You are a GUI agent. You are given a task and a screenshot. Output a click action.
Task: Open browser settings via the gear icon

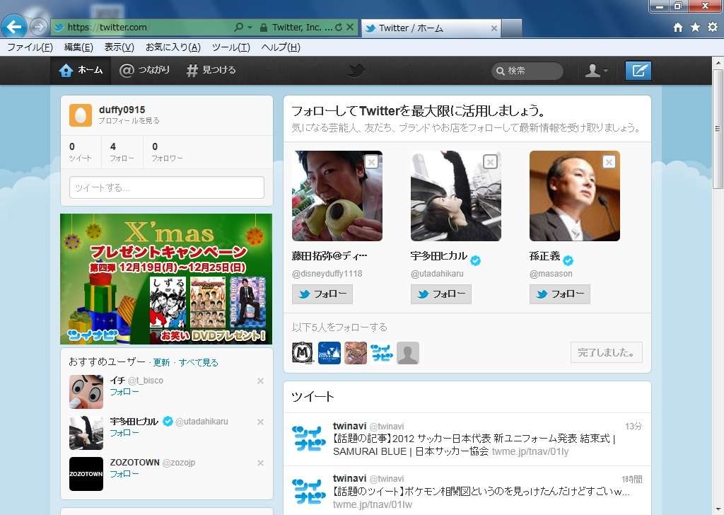coord(713,28)
